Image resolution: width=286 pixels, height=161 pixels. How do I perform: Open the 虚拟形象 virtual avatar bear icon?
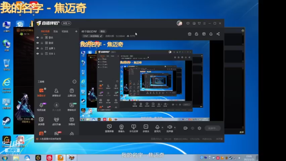tap(56, 121)
